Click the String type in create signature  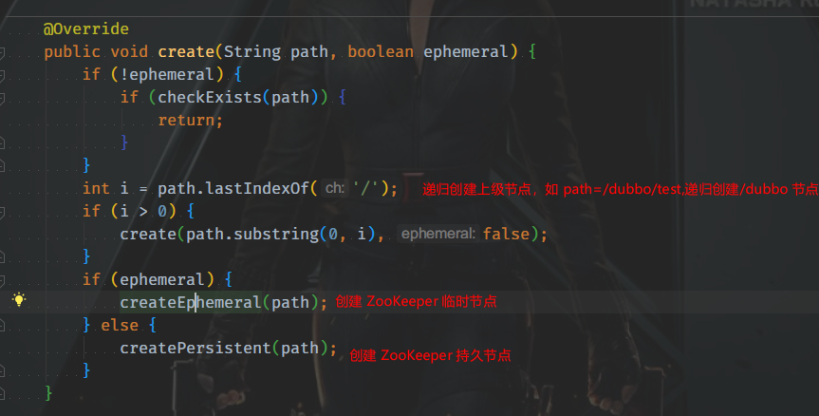pos(252,51)
